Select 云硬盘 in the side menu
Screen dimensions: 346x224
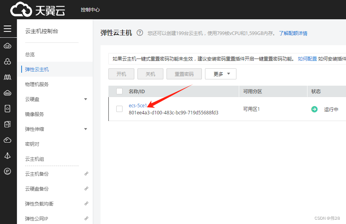[32, 99]
